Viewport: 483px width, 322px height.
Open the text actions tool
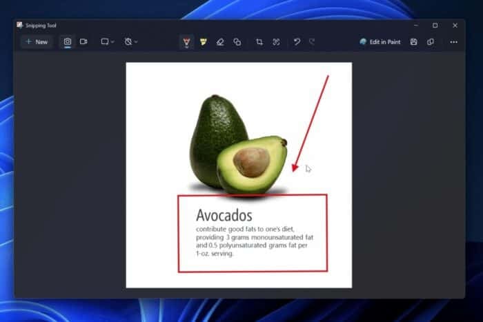(276, 42)
